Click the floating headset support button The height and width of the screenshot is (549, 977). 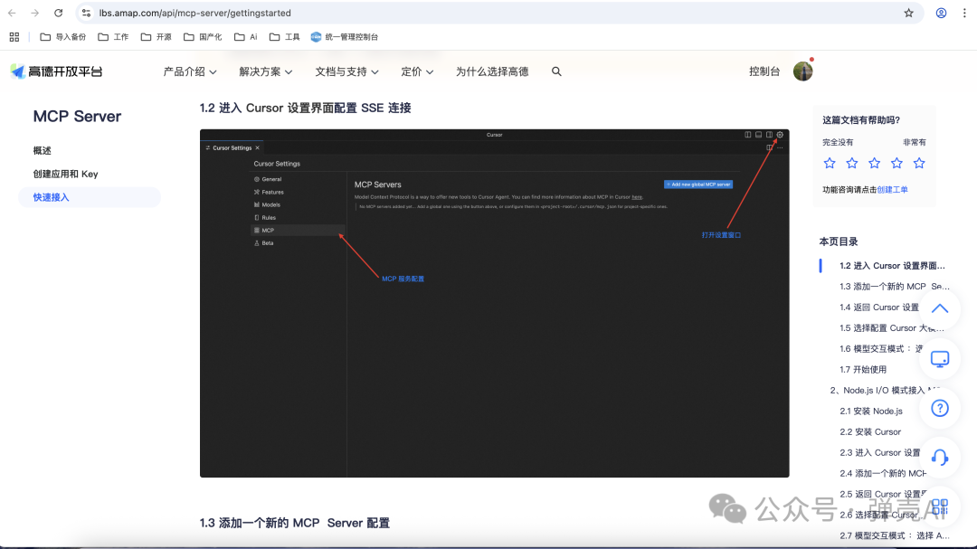[940, 458]
